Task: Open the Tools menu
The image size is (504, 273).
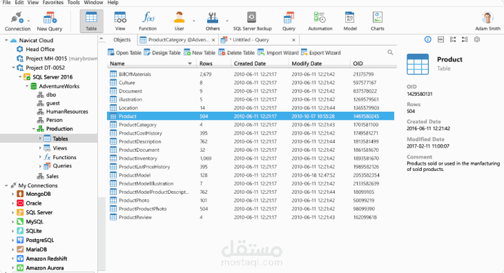Action: 74,3
